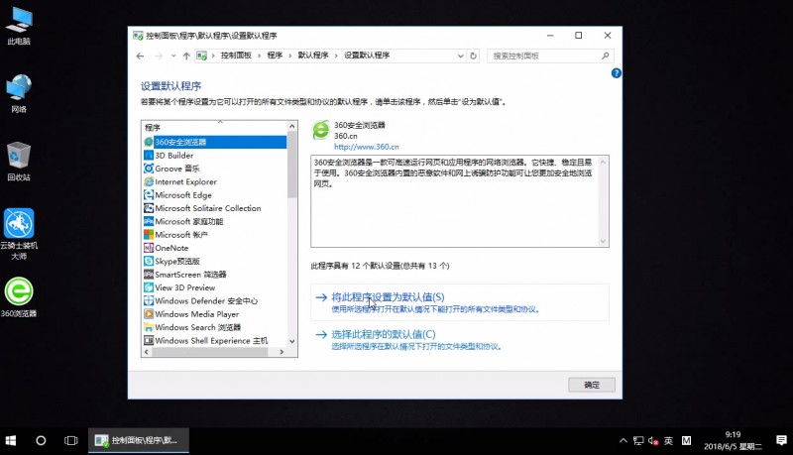Click the refresh button in address bar
The width and height of the screenshot is (793, 455).
pyautogui.click(x=474, y=56)
